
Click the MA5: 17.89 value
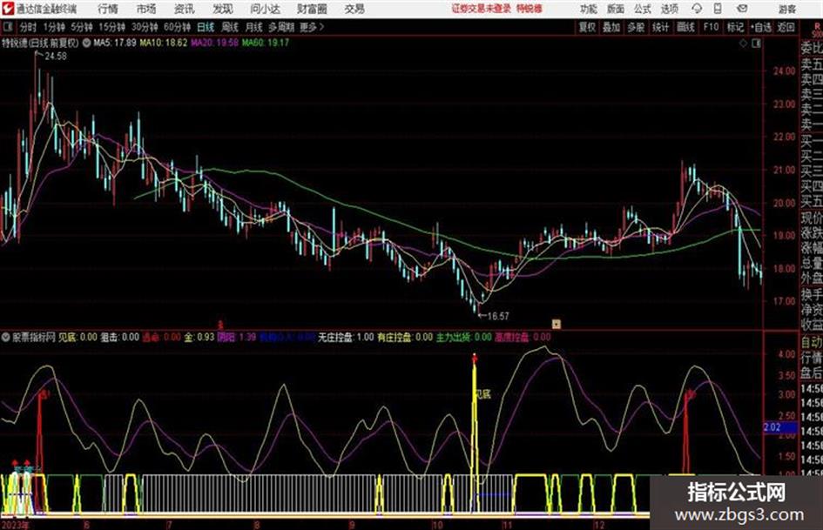pyautogui.click(x=115, y=43)
